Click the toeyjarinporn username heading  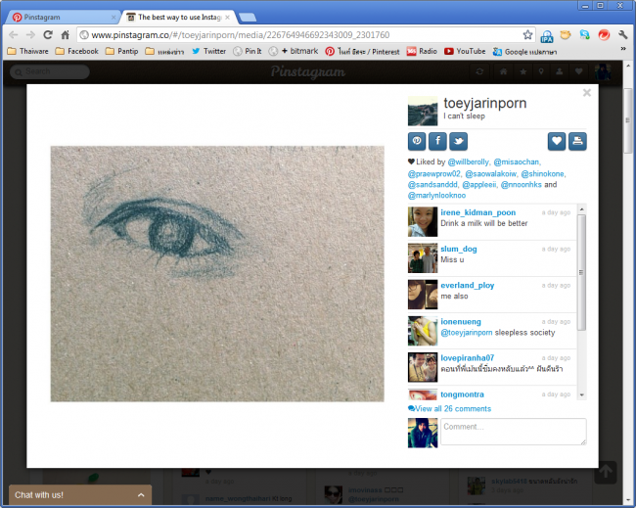(x=485, y=103)
